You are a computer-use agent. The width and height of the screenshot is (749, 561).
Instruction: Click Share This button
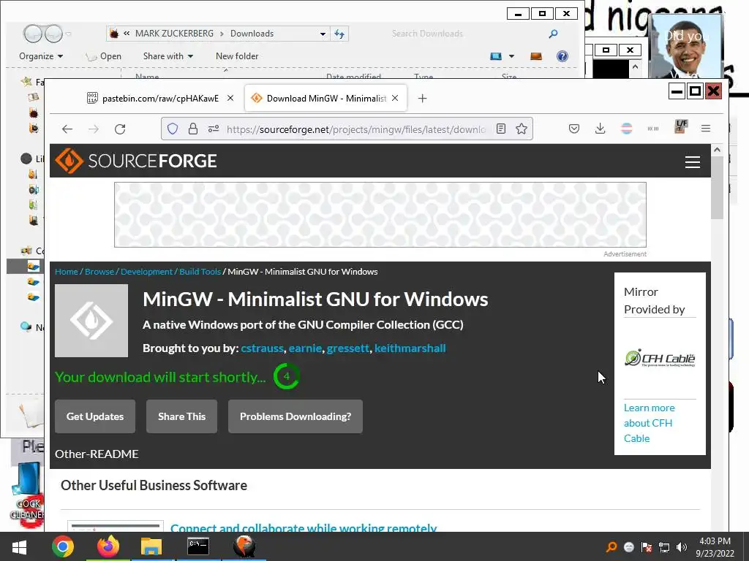181,416
